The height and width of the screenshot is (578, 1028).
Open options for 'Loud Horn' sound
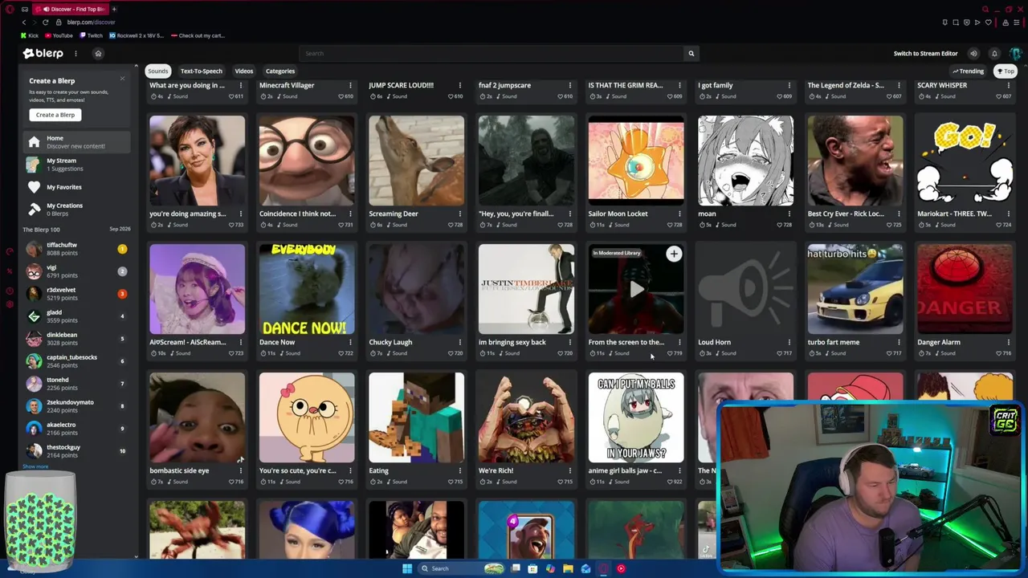pyautogui.click(x=789, y=342)
